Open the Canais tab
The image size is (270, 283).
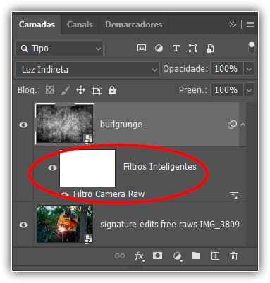click(x=80, y=25)
